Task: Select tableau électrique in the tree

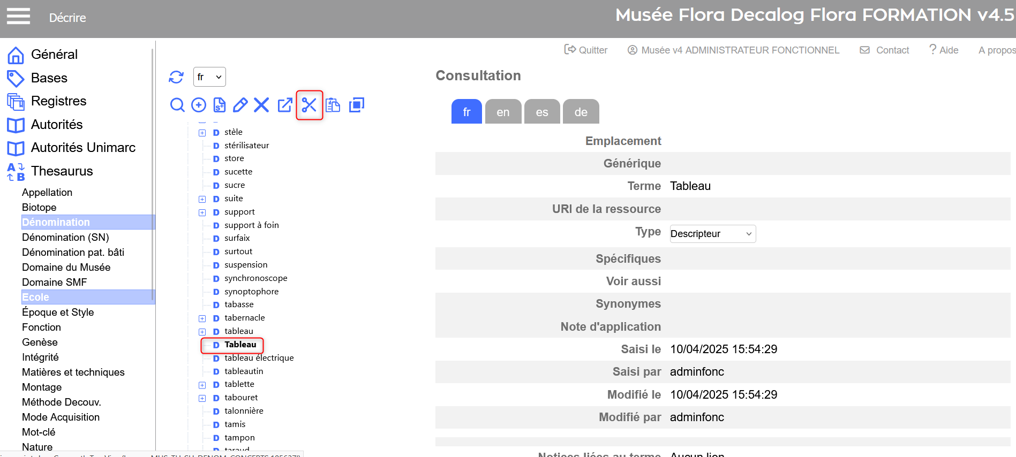Action: pyautogui.click(x=259, y=358)
